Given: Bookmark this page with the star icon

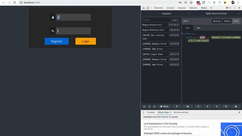Looking at the screenshot, I should pos(191,3).
